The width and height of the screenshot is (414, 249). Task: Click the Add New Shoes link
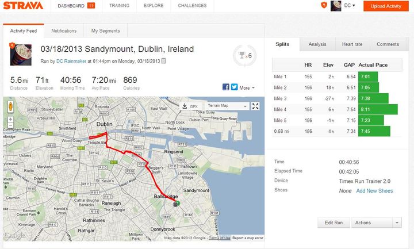(x=375, y=191)
